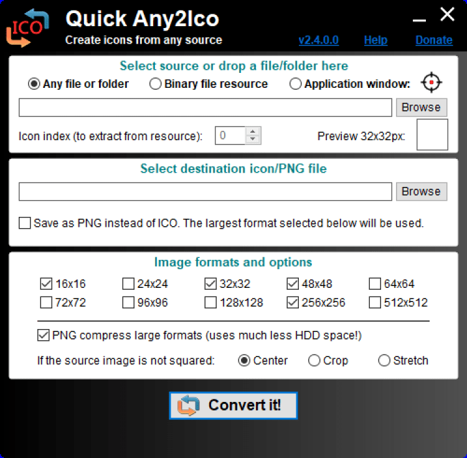Image resolution: width=467 pixels, height=458 pixels.
Task: Enable the 512x512 image format
Action: [x=375, y=303]
